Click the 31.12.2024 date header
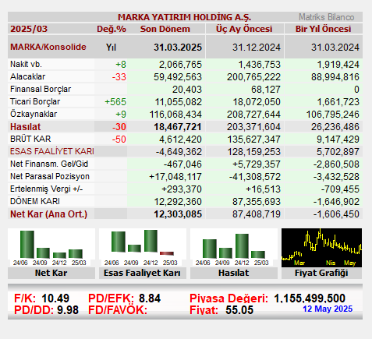 [257, 48]
